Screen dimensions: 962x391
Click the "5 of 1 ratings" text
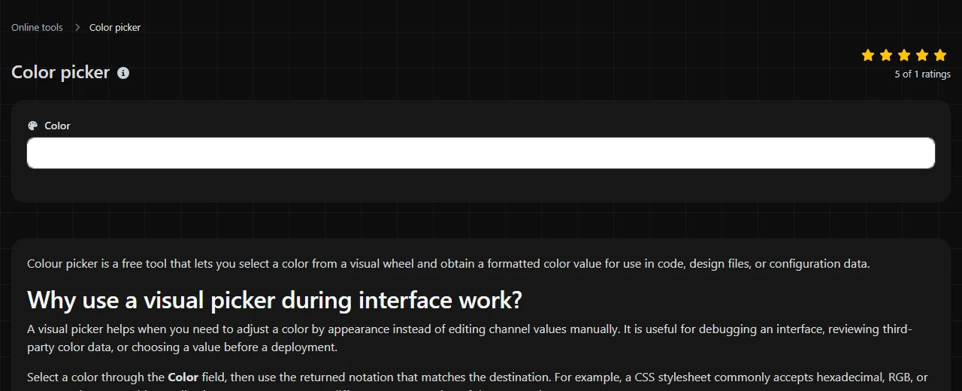coord(922,74)
